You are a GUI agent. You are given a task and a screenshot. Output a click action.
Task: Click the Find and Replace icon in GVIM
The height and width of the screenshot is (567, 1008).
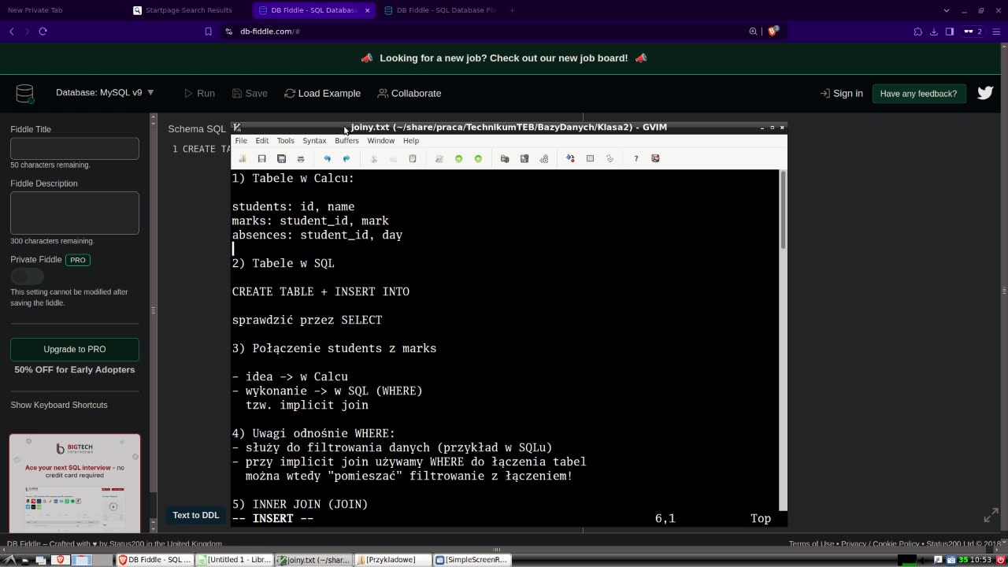point(439,158)
